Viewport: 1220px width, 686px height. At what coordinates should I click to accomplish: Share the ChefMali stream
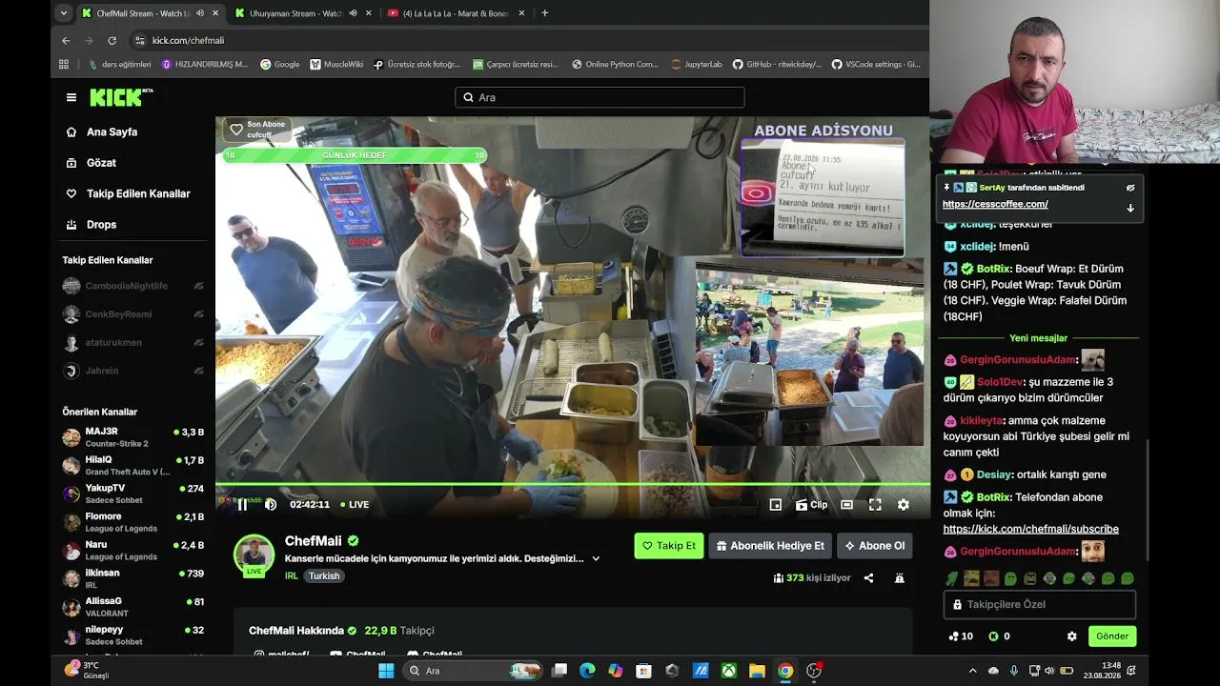(868, 578)
